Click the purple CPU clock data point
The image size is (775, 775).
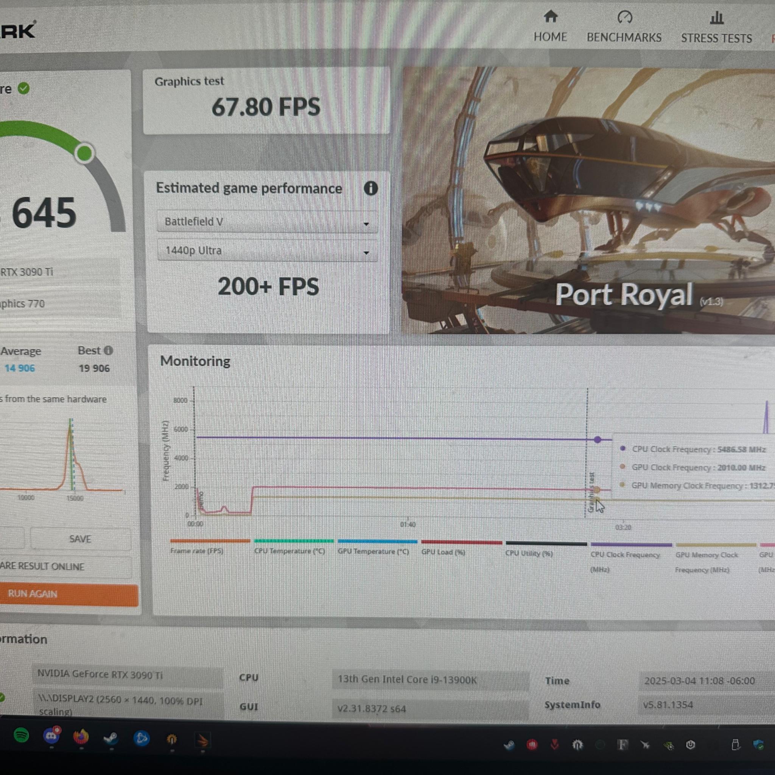[x=597, y=440]
